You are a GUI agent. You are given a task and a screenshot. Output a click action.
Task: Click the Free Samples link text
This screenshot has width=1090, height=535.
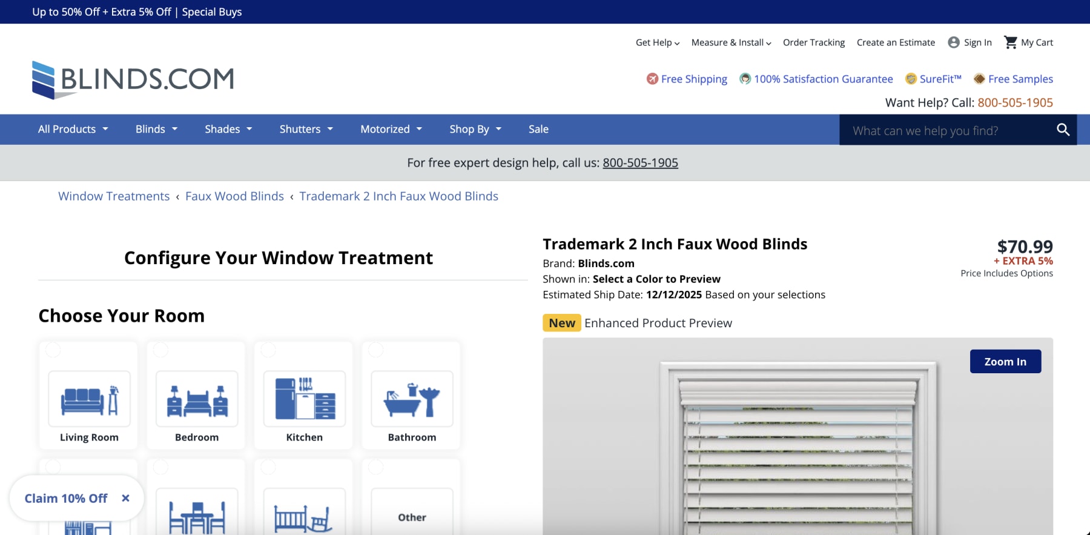click(1020, 79)
